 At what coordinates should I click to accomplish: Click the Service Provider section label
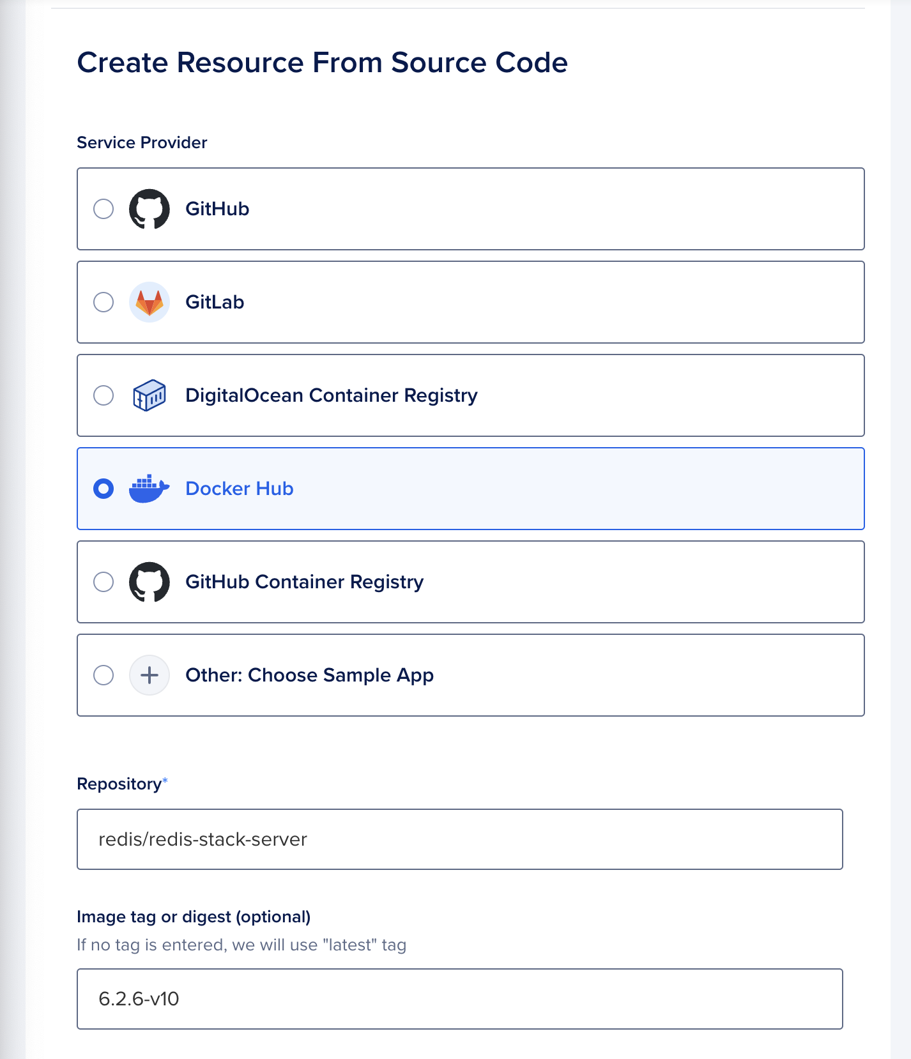tap(141, 142)
